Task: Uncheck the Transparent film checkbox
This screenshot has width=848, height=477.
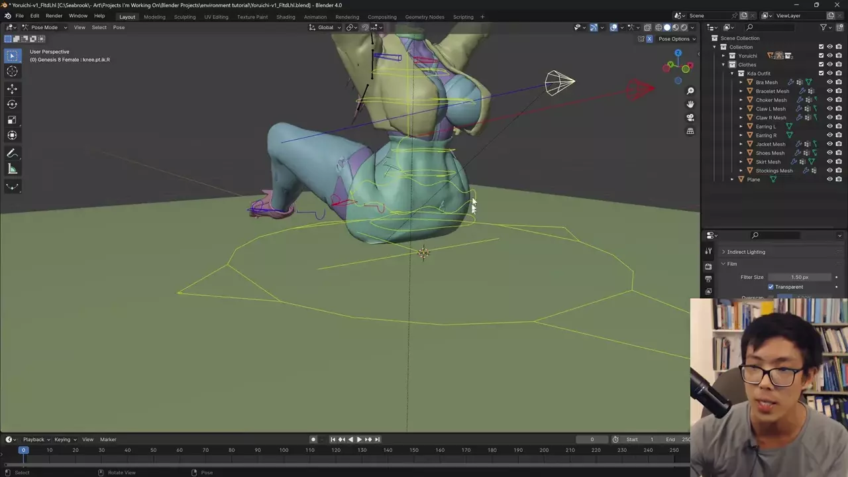Action: pyautogui.click(x=770, y=287)
